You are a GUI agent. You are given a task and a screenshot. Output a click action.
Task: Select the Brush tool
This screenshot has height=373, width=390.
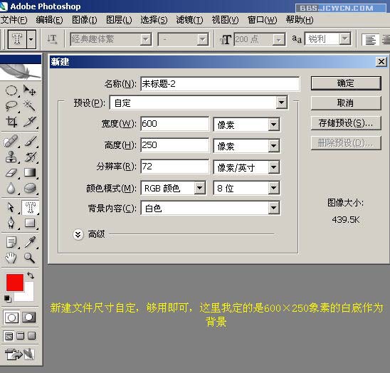30,142
